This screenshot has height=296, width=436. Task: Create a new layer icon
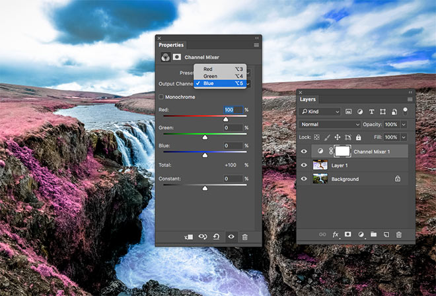386,235
